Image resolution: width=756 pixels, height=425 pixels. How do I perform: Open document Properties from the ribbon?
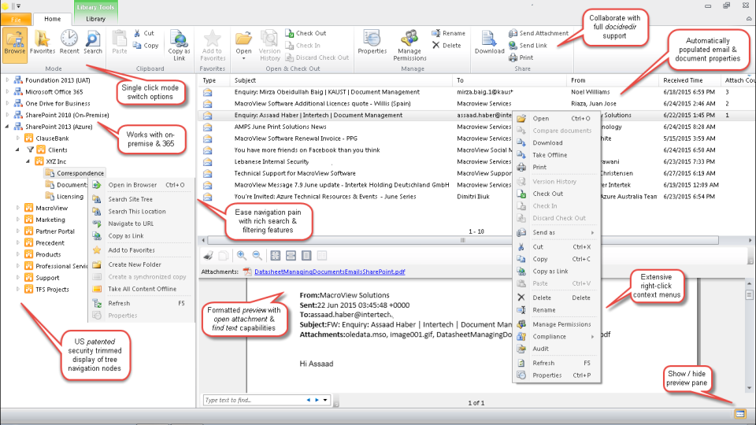point(372,42)
